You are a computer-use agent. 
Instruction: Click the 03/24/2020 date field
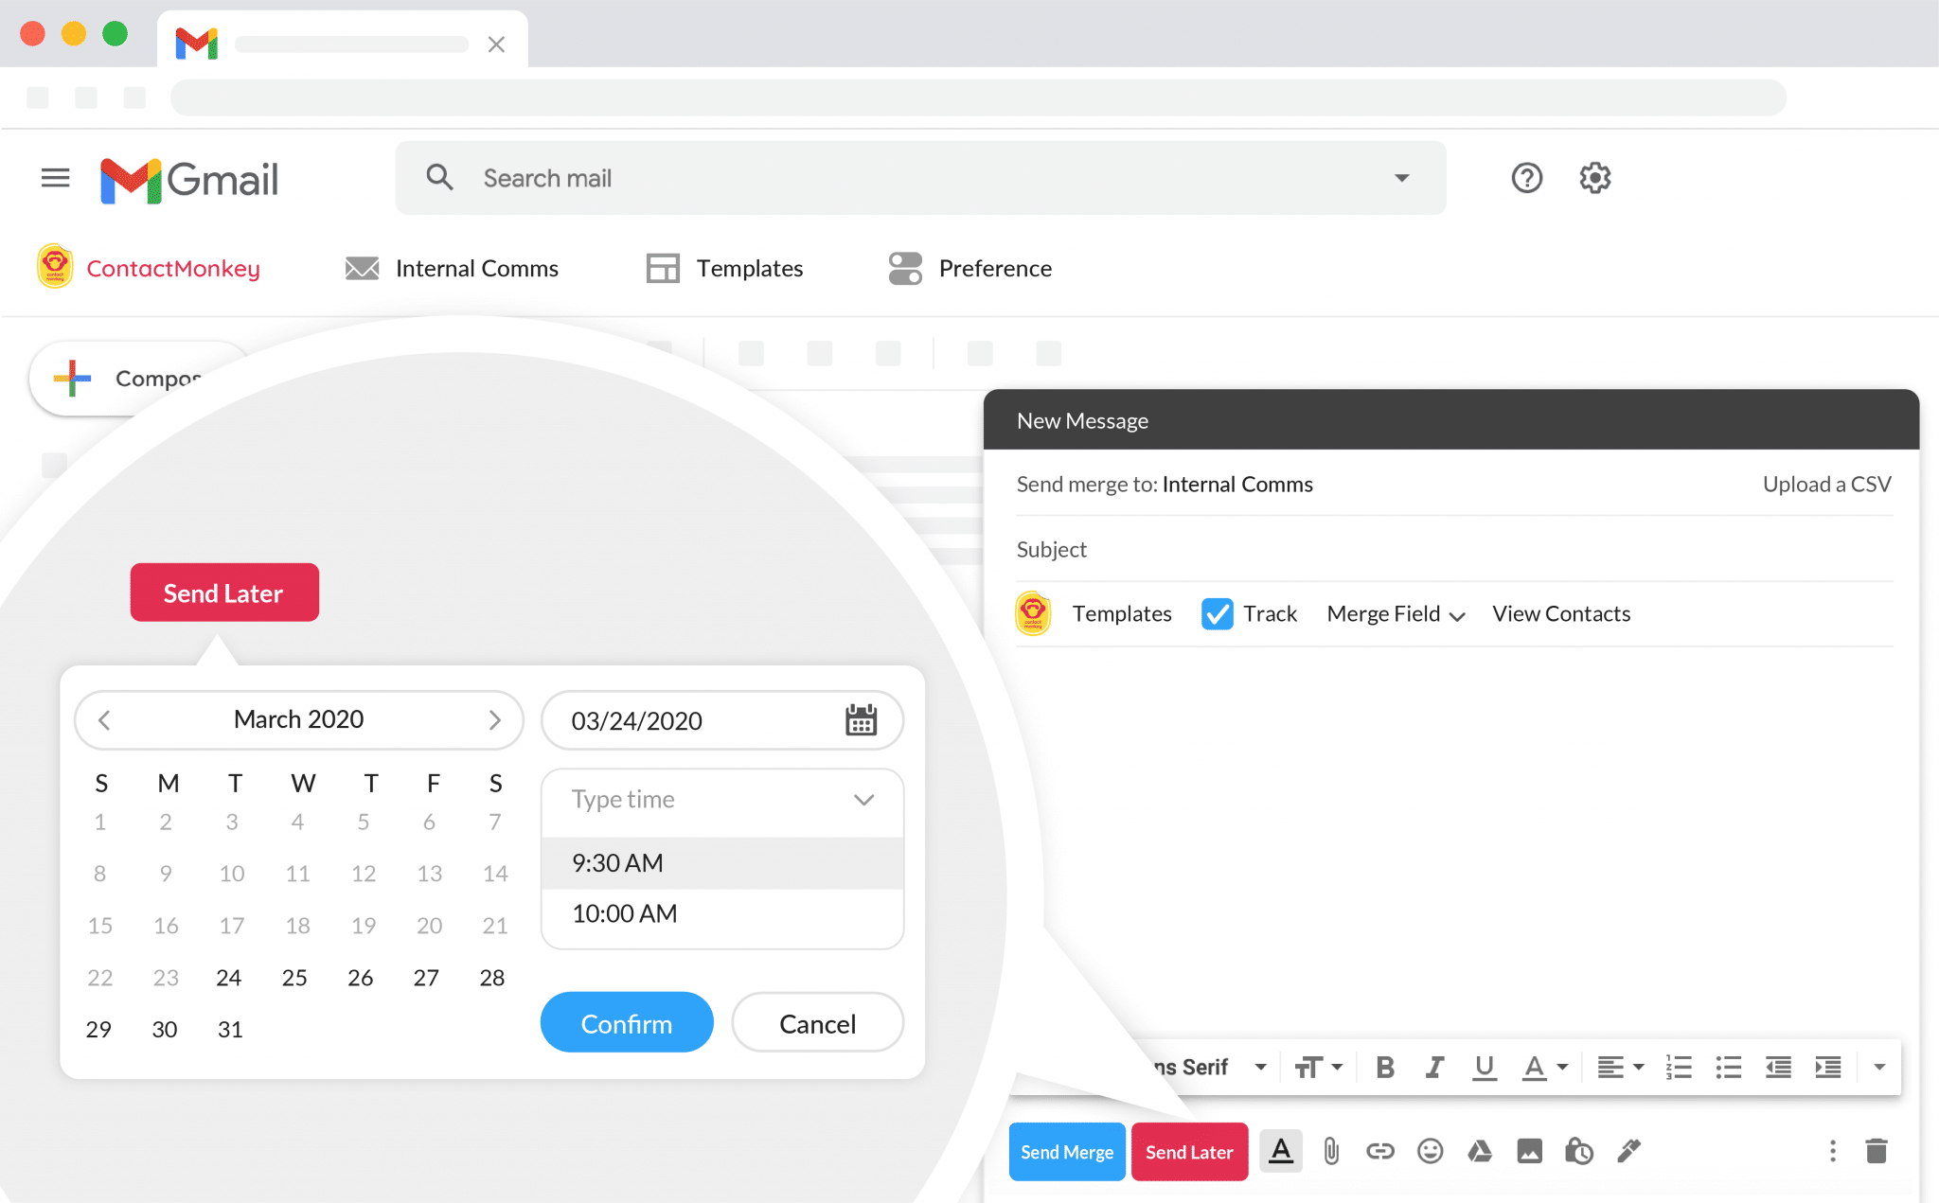coord(722,720)
